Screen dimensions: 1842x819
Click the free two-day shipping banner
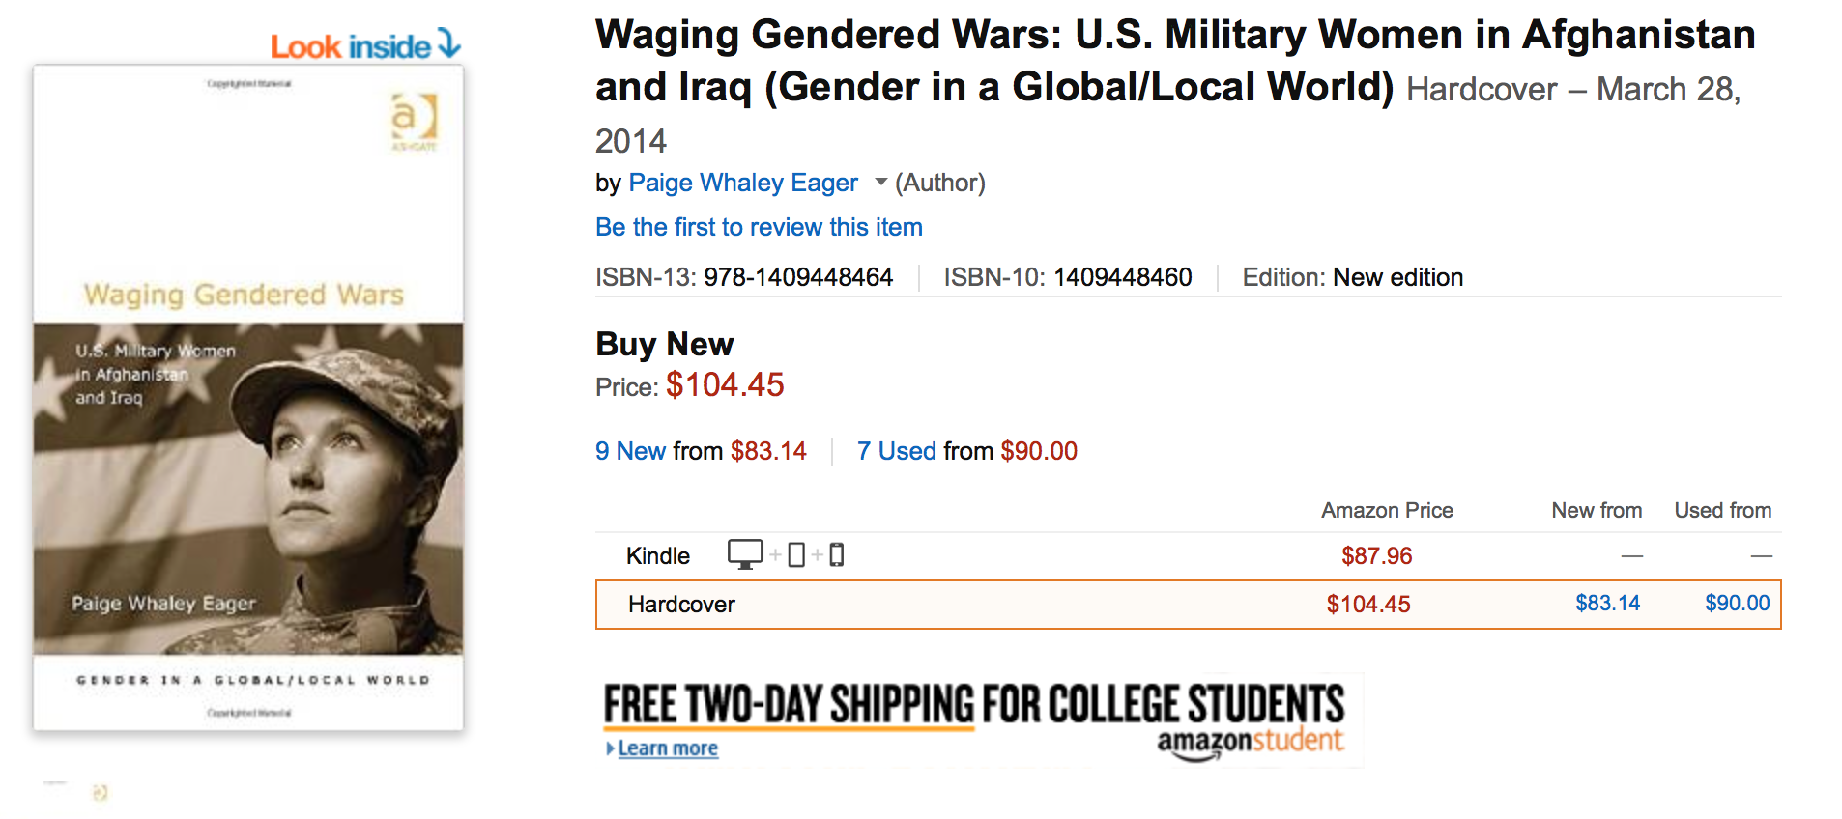point(973,704)
